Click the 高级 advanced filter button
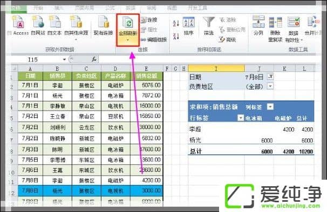The image size is (327, 212). point(227,39)
